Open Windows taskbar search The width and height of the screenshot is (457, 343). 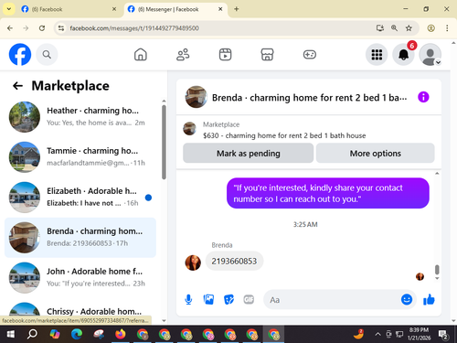point(32,335)
